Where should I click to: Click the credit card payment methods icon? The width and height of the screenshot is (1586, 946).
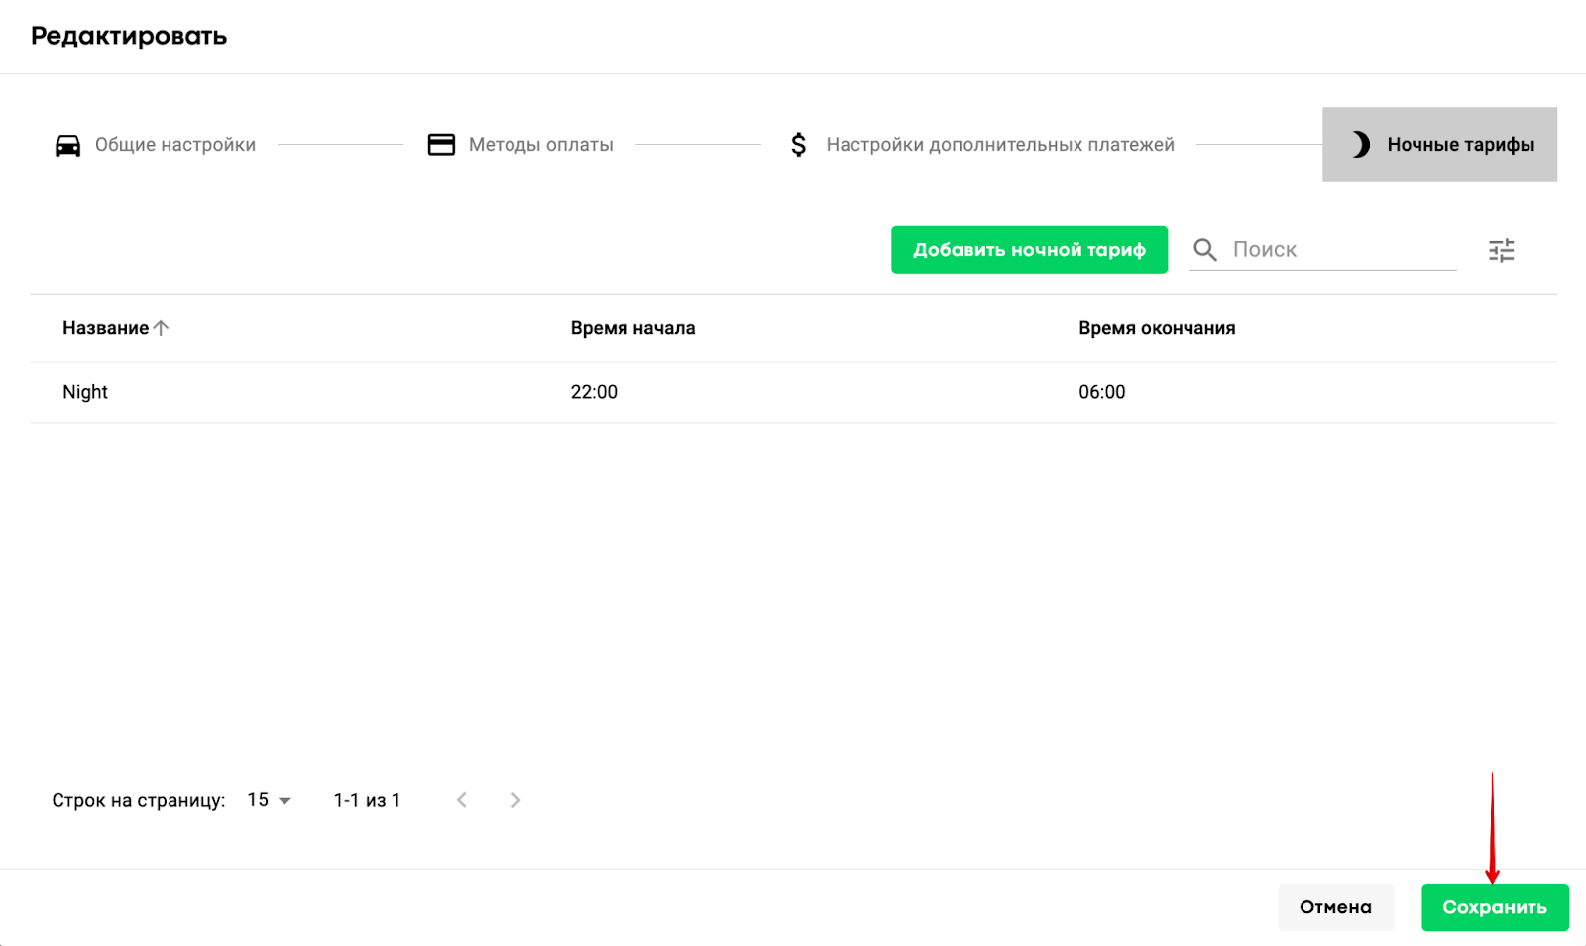(441, 145)
